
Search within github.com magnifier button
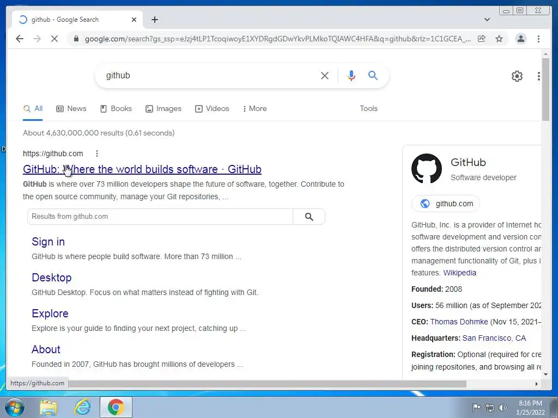click(x=309, y=217)
